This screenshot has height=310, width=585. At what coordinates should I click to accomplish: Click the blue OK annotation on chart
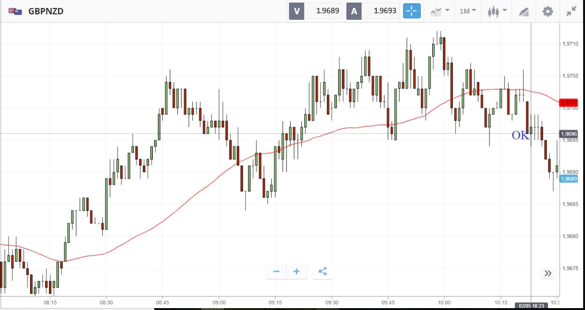[x=520, y=136]
